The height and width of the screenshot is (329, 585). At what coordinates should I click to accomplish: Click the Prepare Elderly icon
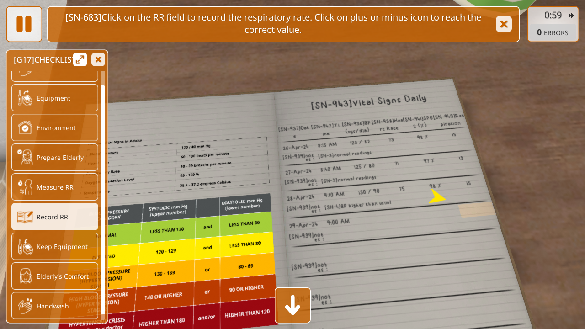tap(25, 157)
